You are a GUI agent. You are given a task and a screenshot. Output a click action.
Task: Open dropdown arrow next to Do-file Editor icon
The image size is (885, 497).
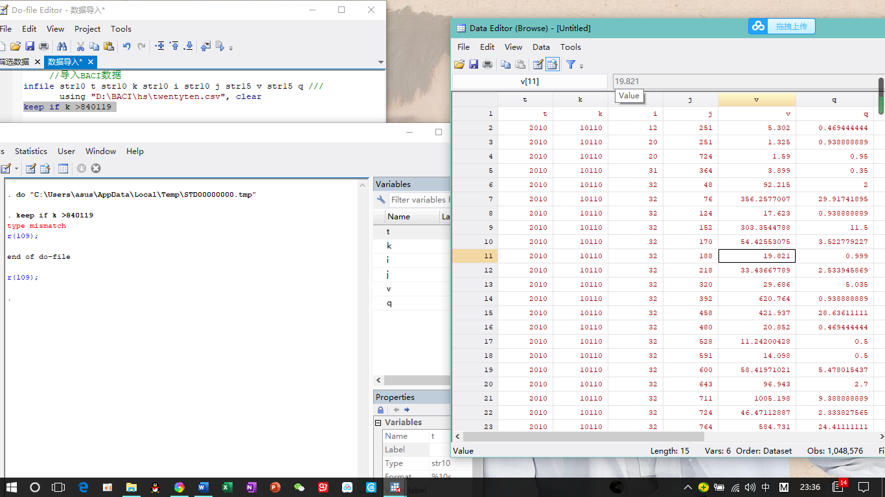(x=16, y=168)
